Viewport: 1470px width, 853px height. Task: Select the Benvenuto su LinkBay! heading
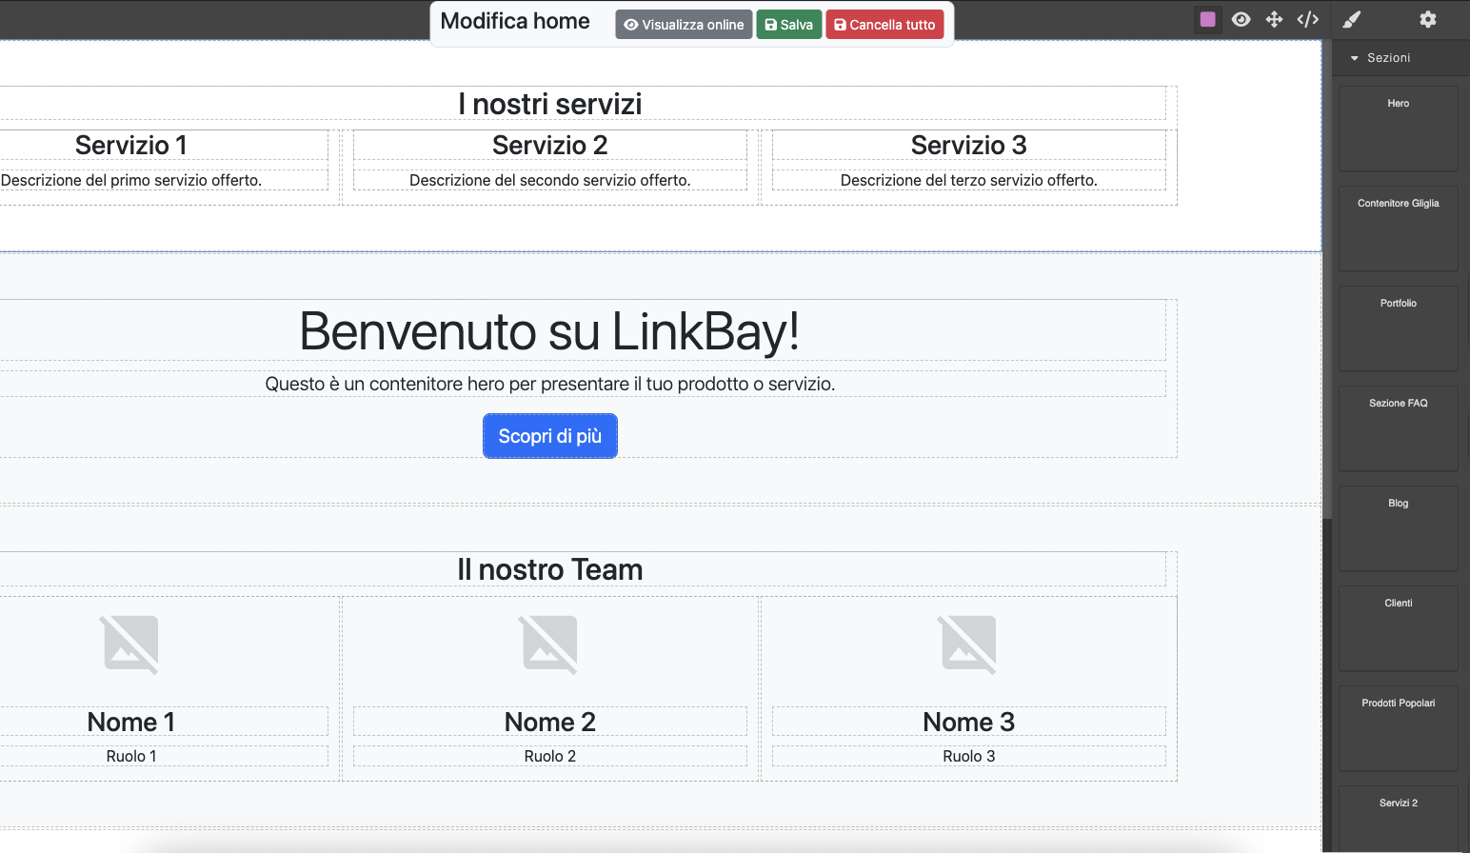[x=550, y=331]
